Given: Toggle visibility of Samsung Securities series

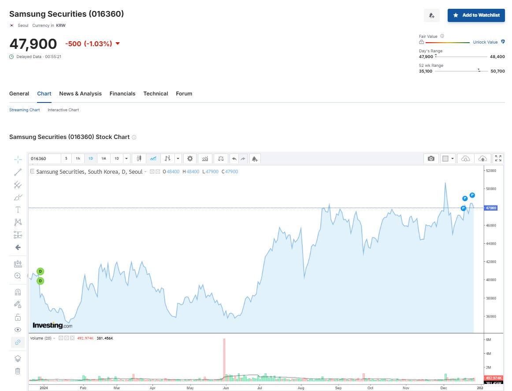Looking at the screenshot, I should [x=152, y=172].
